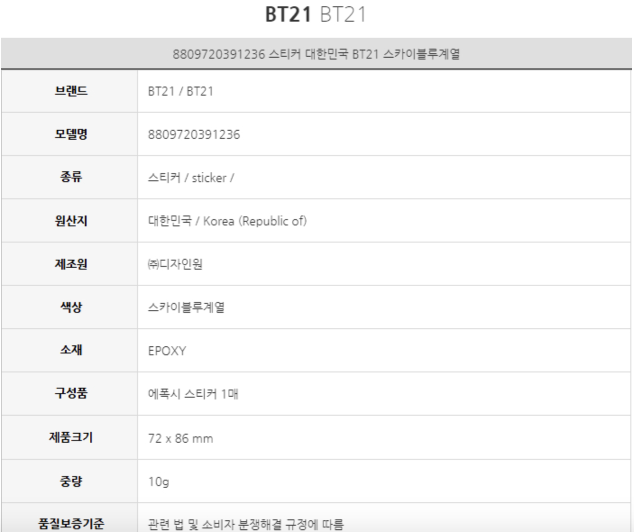Select the 원산지 row label

pyautogui.click(x=71, y=221)
